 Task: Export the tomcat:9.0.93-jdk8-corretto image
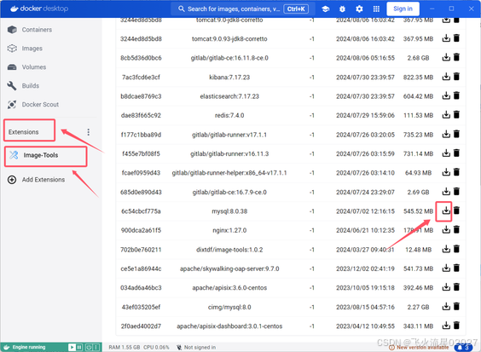(446, 38)
